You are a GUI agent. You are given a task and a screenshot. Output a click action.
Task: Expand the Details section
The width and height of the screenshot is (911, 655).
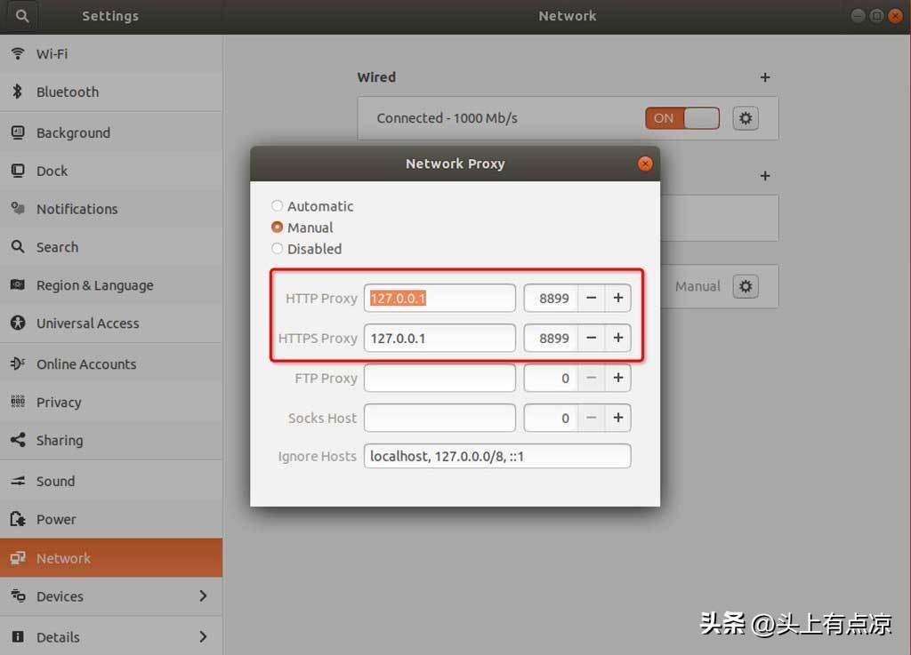click(59, 636)
